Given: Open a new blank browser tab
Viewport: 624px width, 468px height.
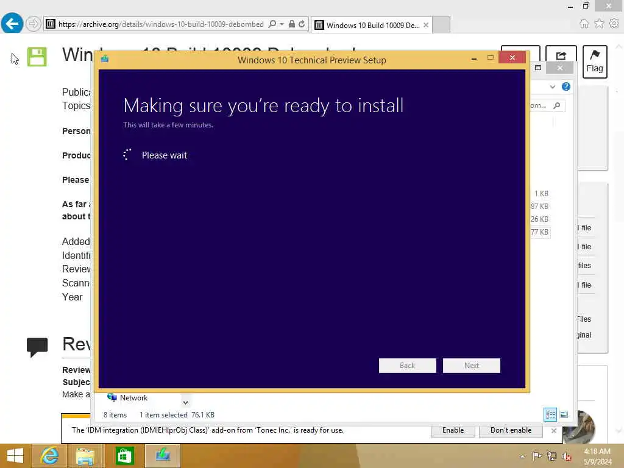Looking at the screenshot, I should [x=441, y=25].
